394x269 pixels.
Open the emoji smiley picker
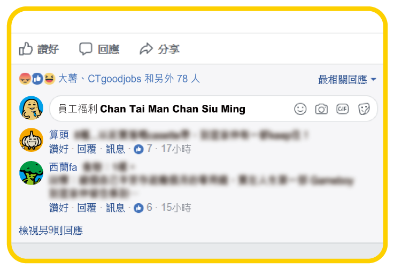[x=300, y=109]
